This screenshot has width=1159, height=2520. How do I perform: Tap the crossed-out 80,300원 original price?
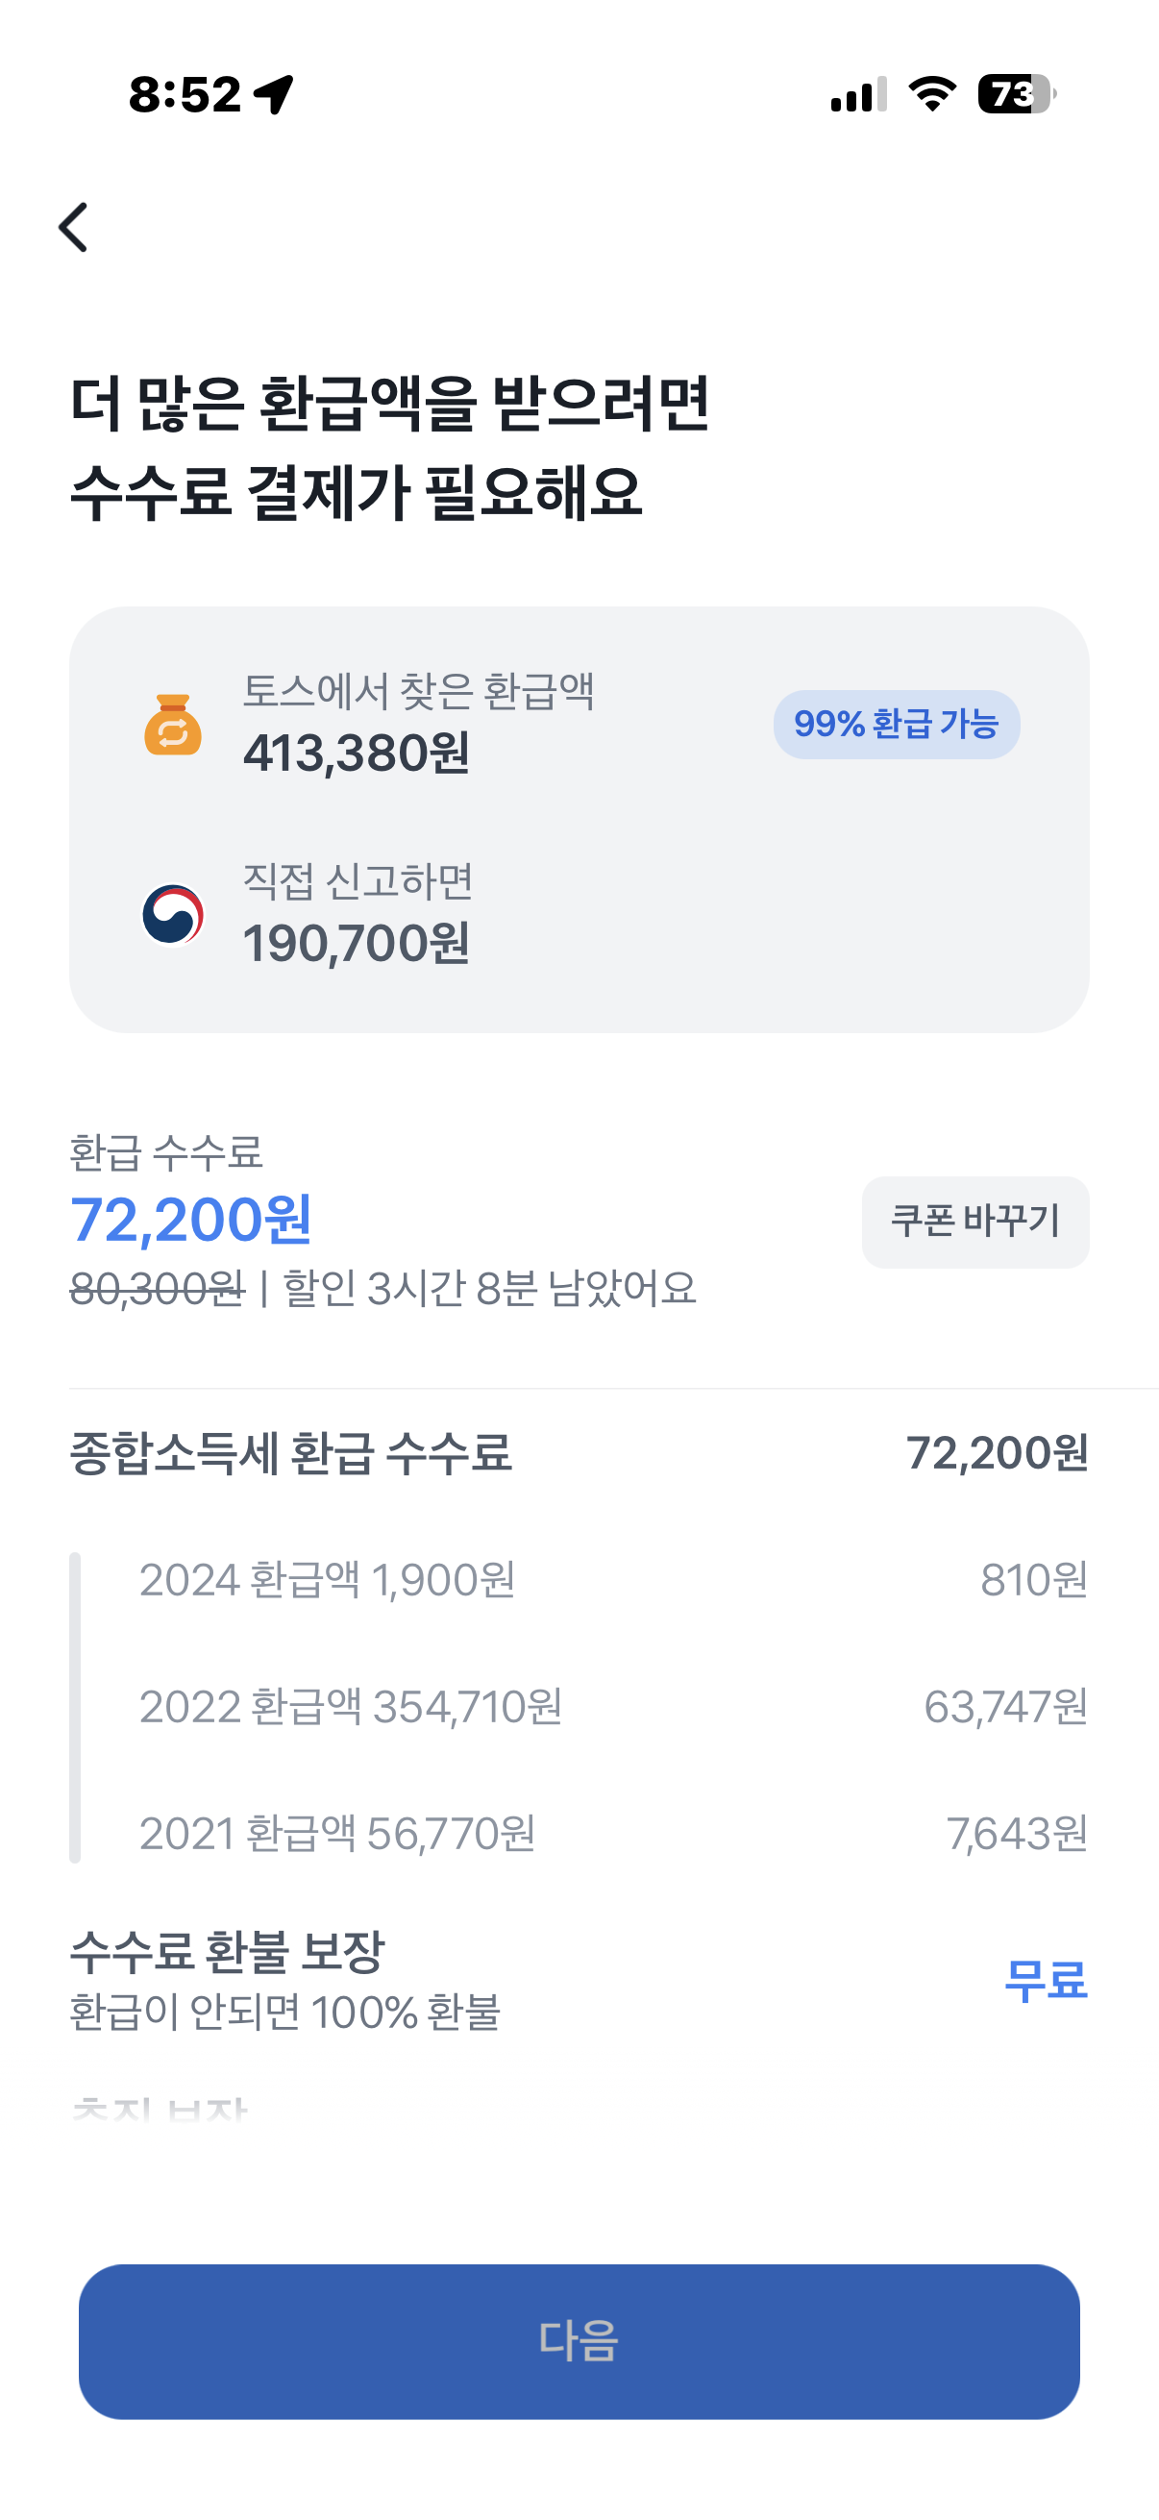[x=157, y=1289]
